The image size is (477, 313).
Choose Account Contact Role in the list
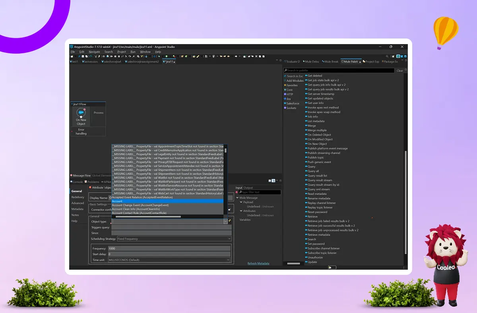pyautogui.click(x=167, y=213)
